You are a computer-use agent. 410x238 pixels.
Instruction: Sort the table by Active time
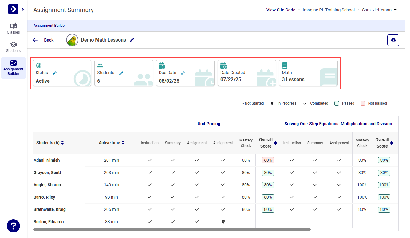point(123,143)
